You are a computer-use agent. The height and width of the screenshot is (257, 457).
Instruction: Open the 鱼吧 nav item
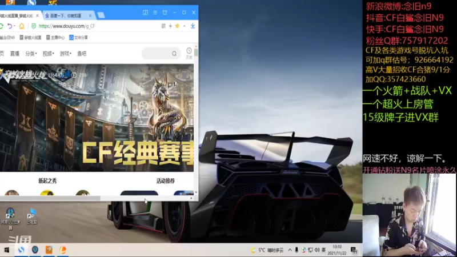[x=82, y=54]
